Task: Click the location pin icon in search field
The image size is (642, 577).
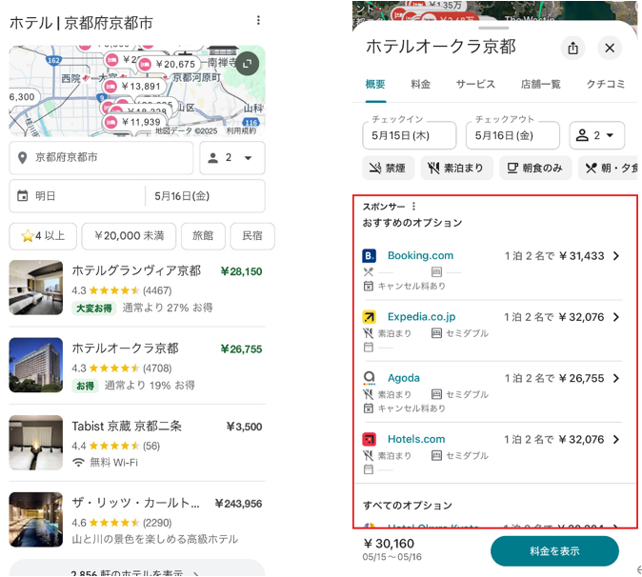Action: click(23, 157)
